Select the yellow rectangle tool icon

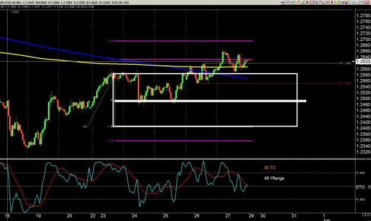tap(337, 2)
